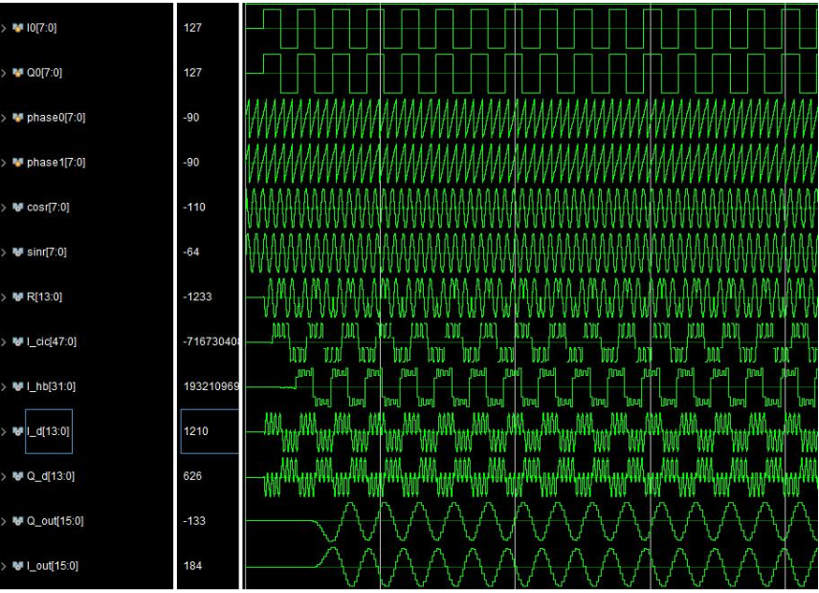Expand the I_hb[31:0] signal bus
The height and width of the screenshot is (593, 819).
pos(4,387)
